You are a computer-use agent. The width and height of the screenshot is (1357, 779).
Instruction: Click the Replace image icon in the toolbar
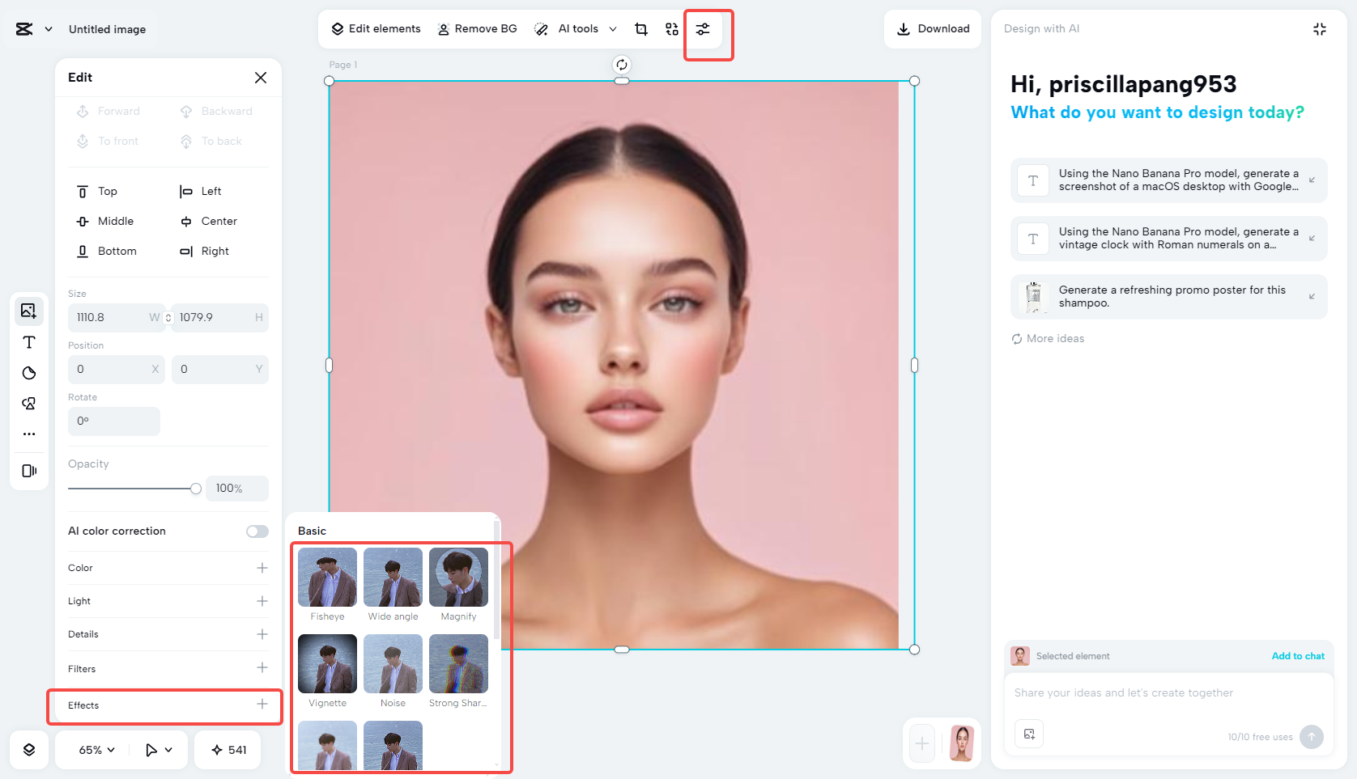coord(671,29)
